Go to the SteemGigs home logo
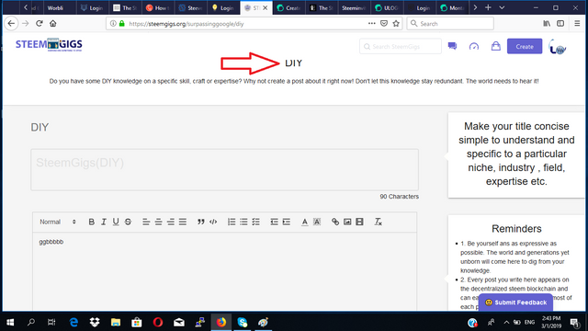Image resolution: width=588 pixels, height=331 pixels. pyautogui.click(x=49, y=45)
